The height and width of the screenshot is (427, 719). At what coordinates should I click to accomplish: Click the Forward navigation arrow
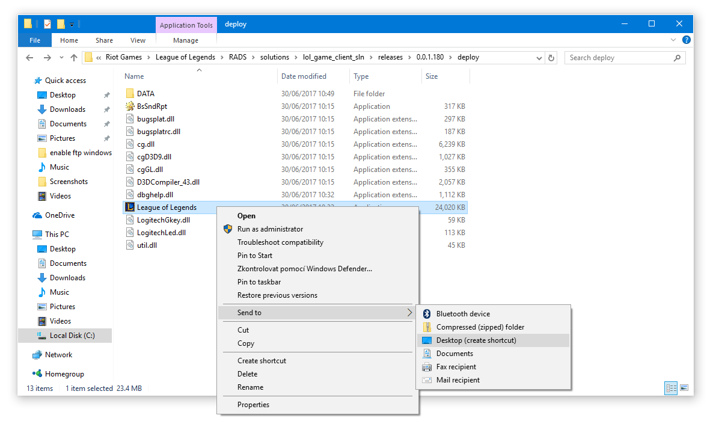[47, 58]
